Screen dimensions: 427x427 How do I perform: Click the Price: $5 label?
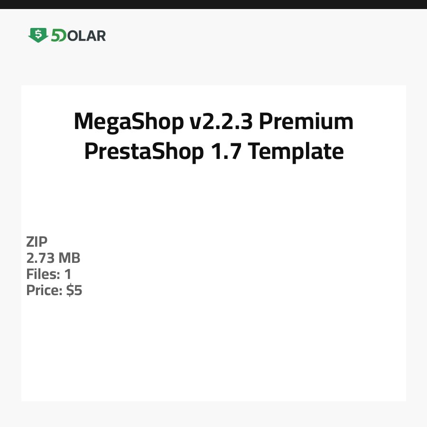point(54,290)
